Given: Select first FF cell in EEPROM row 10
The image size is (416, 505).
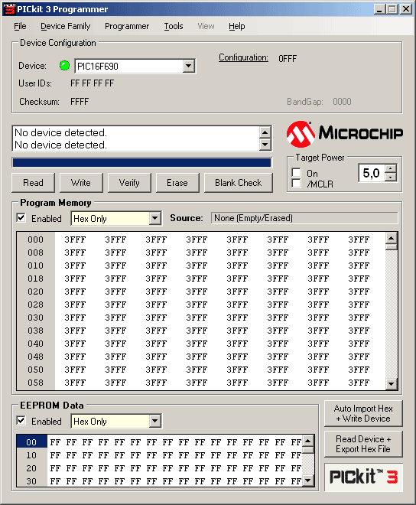Looking at the screenshot, I should click(55, 455).
